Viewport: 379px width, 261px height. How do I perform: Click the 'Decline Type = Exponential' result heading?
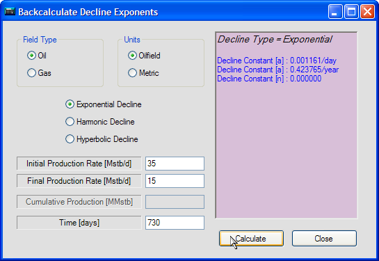(275, 40)
